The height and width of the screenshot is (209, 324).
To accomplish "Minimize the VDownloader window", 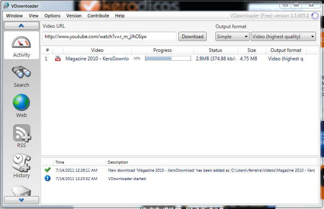I will pyautogui.click(x=285, y=5).
